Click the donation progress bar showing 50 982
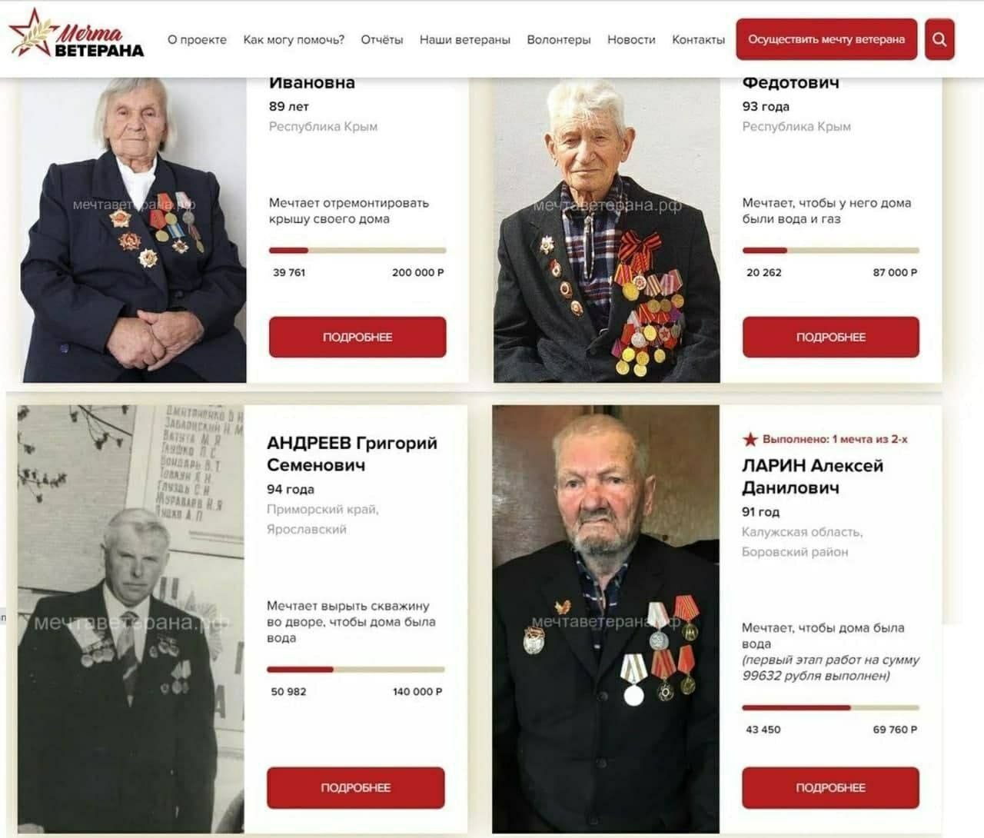984x838 pixels. click(356, 670)
